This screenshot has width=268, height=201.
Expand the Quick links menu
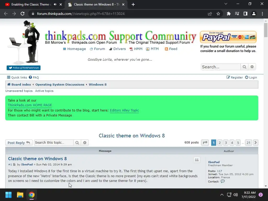tap(17, 77)
